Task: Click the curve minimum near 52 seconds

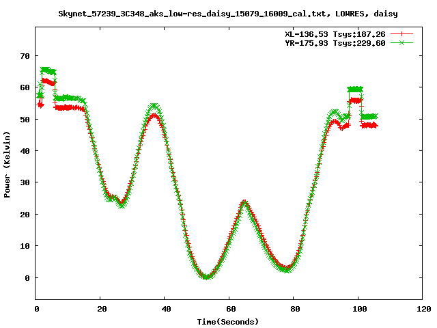Action: 204,277
